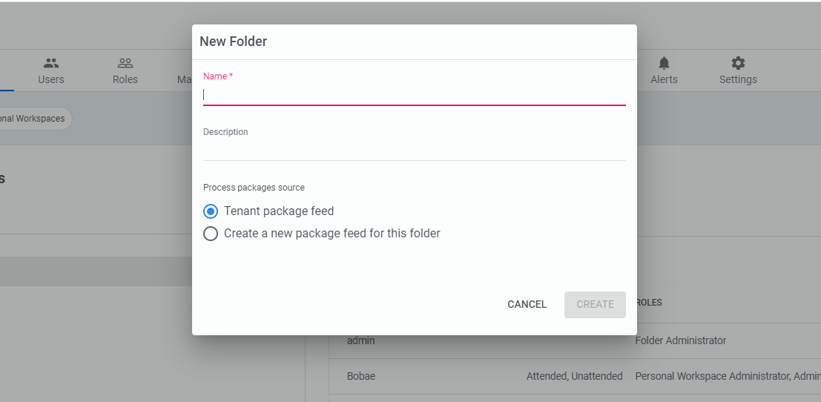The height and width of the screenshot is (402, 821).
Task: Select the admin user row
Action: (361, 340)
